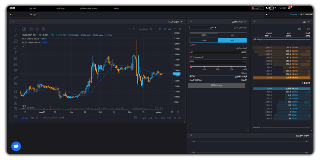Open the language dropdown showing فارسی
Viewport: 320px width, 160px height.
(257, 8)
